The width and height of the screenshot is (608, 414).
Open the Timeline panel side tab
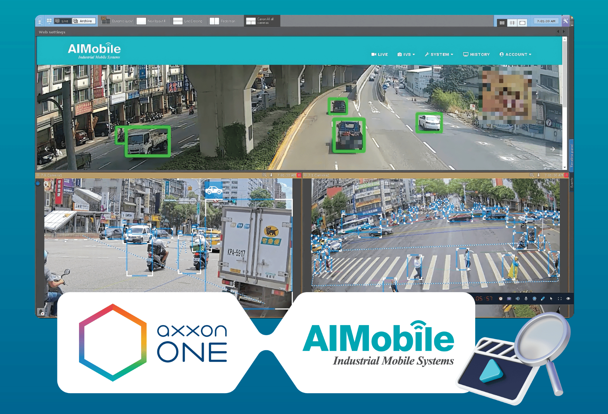click(572, 155)
